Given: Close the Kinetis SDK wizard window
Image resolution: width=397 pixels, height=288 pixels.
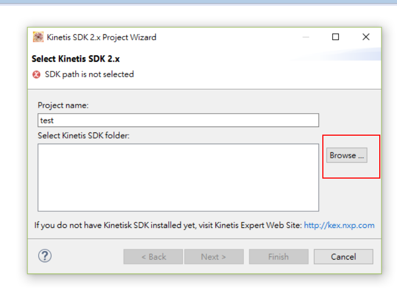Looking at the screenshot, I should coord(366,37).
